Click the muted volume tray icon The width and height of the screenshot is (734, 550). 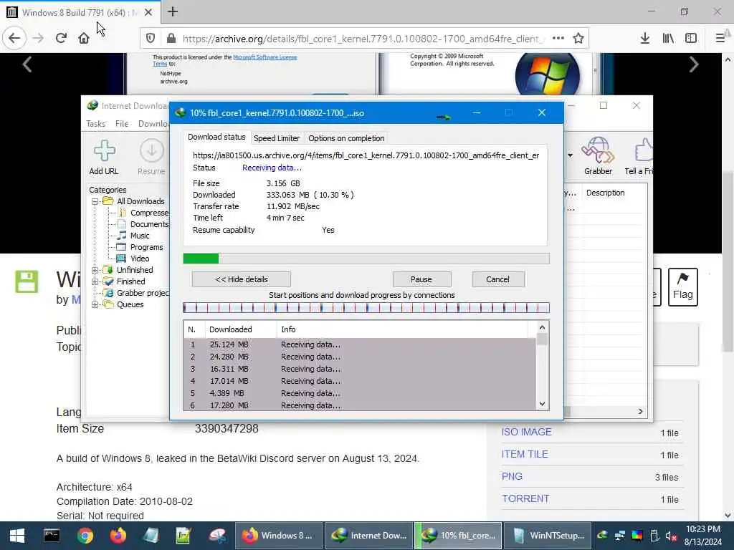click(x=671, y=536)
